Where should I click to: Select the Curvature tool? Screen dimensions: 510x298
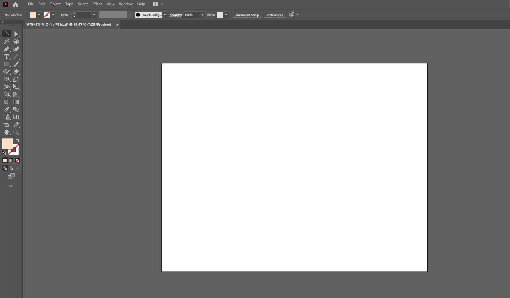pyautogui.click(x=16, y=49)
